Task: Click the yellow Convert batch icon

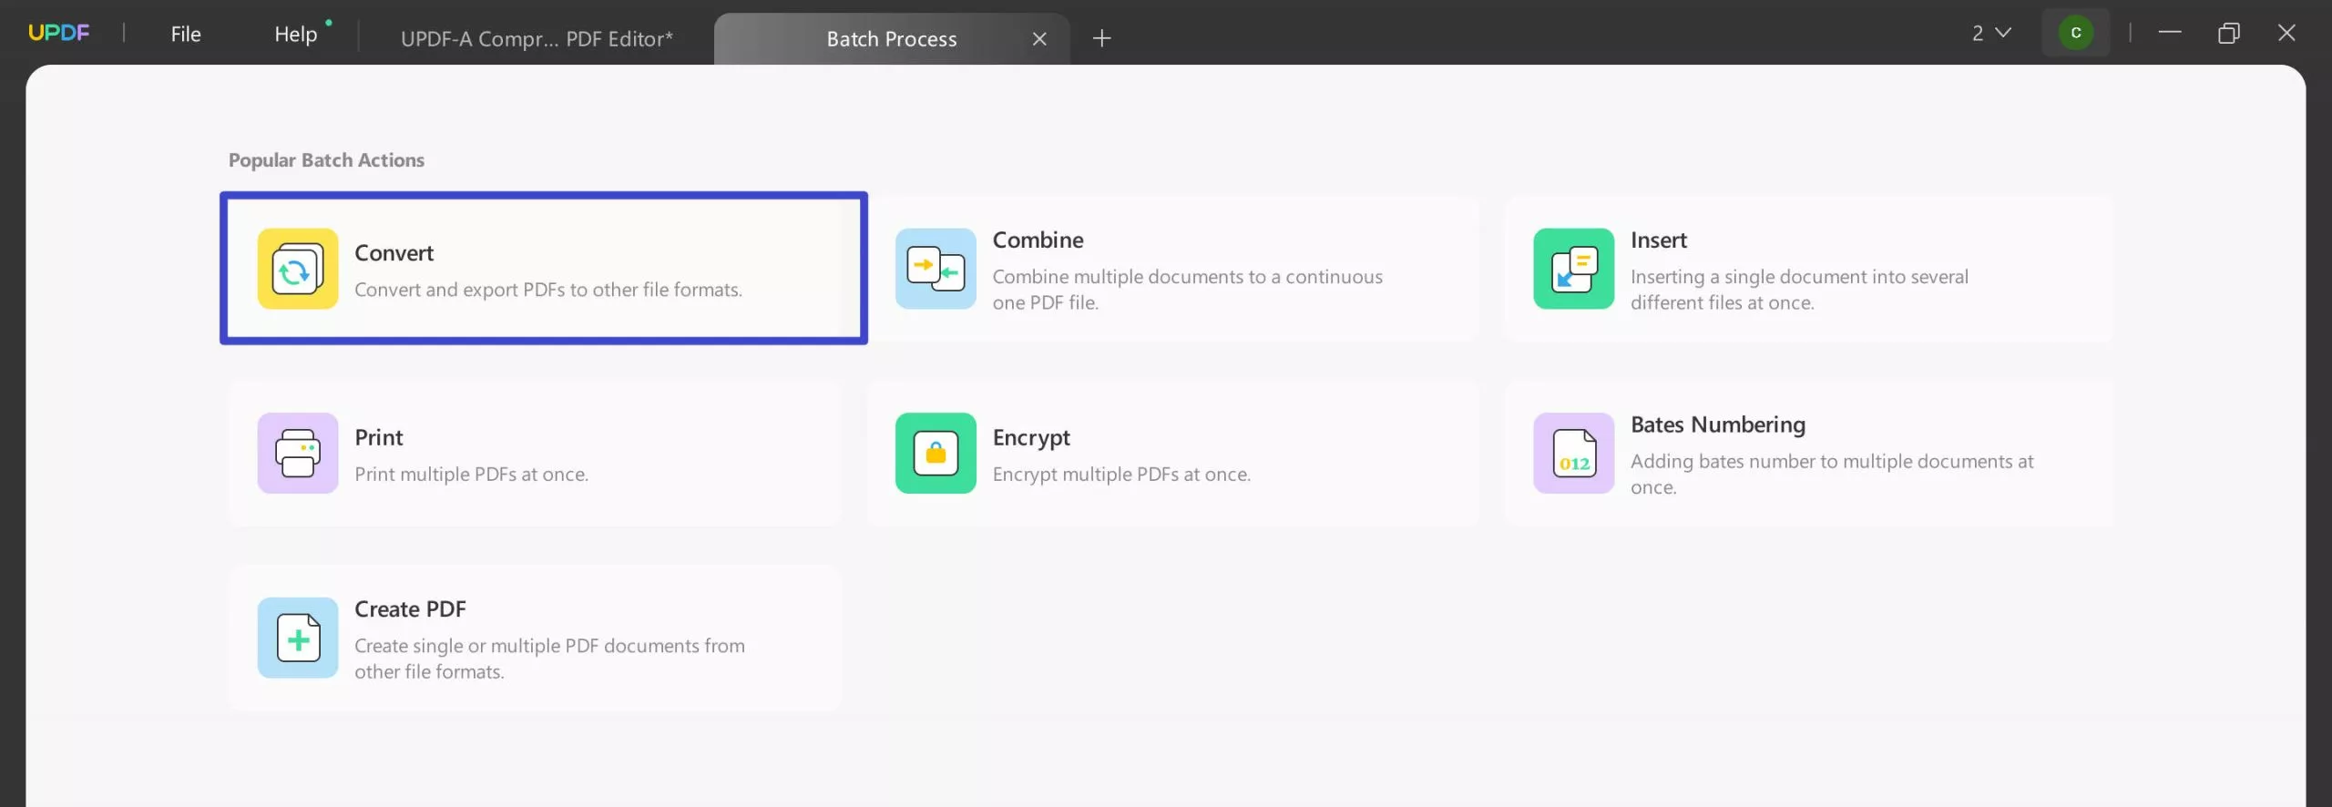Action: click(298, 269)
